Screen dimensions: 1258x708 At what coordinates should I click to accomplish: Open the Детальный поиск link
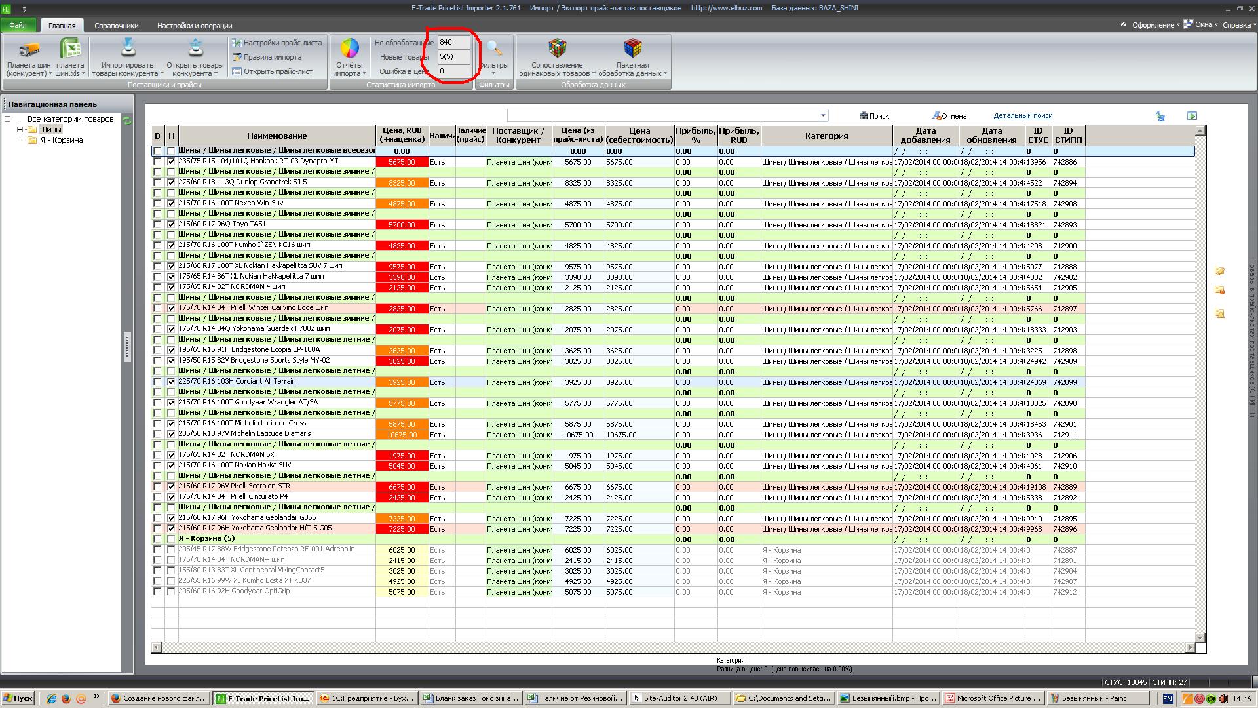1023,115
